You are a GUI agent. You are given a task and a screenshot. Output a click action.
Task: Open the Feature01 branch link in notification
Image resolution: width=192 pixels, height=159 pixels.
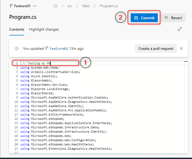(59, 48)
